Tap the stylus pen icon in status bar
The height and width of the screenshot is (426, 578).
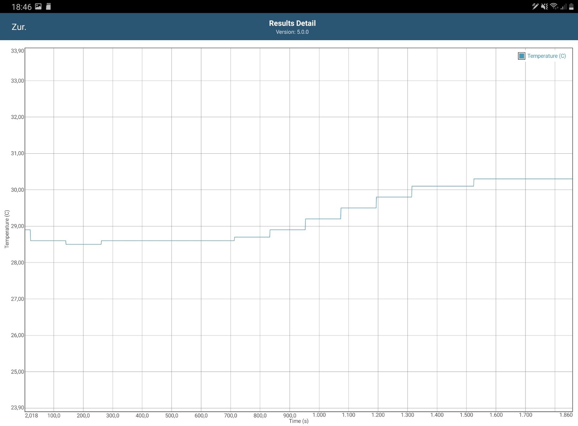pos(535,6)
